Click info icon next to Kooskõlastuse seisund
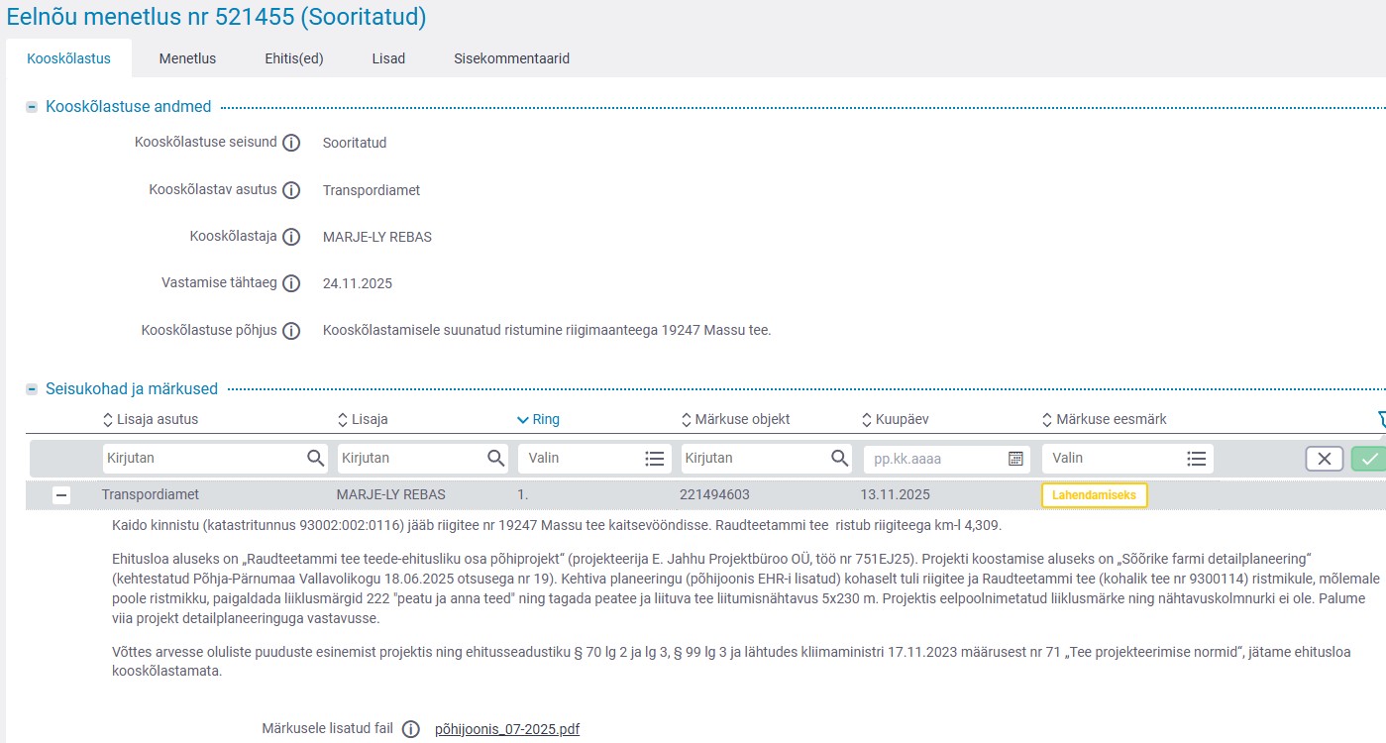This screenshot has width=1386, height=743. [291, 143]
